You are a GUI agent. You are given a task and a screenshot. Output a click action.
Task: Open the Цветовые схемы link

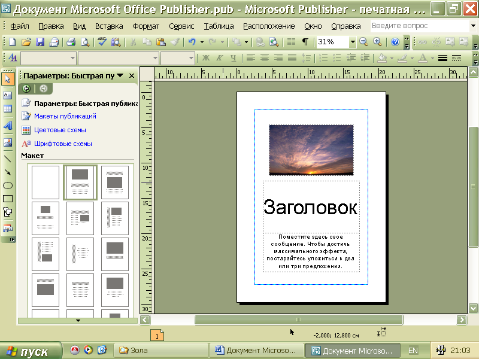click(x=60, y=130)
